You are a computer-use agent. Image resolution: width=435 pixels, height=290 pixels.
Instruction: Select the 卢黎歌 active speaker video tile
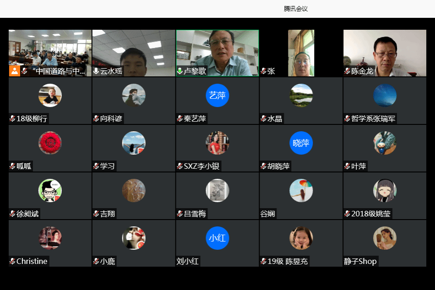coord(217,50)
